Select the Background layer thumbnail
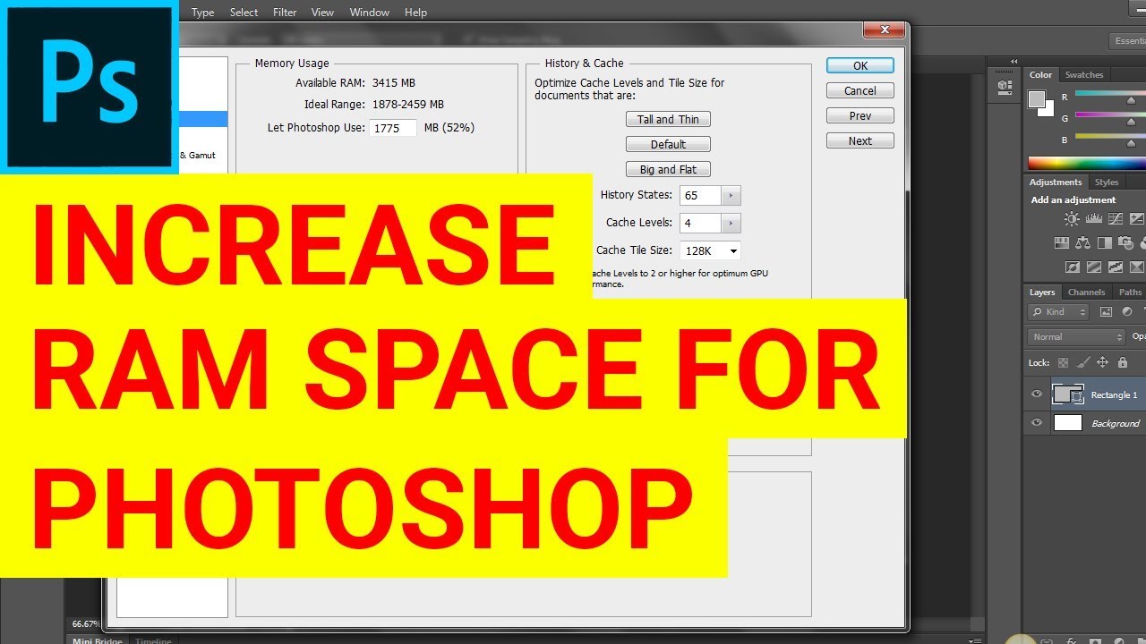 pos(1068,422)
